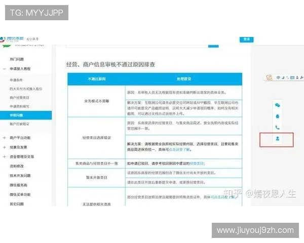Click the QQ penguin floating icon
This screenshot has height=243, width=304.
click(x=278, y=116)
